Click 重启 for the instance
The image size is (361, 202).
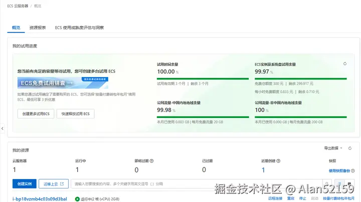pyautogui.click(x=290, y=198)
